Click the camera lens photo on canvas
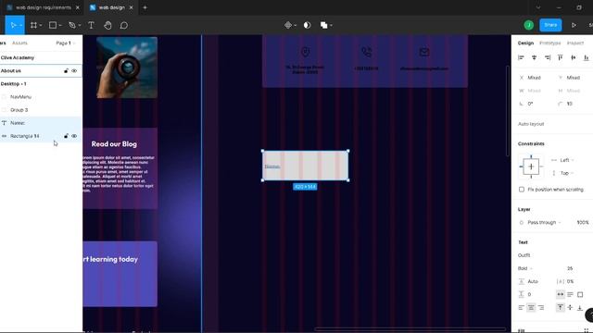This screenshot has height=333, width=593. coord(127,68)
